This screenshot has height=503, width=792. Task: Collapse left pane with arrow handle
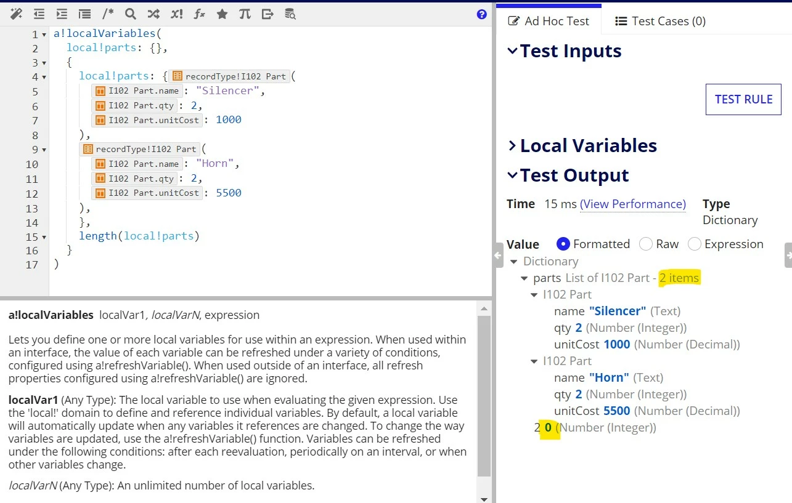[x=498, y=255]
